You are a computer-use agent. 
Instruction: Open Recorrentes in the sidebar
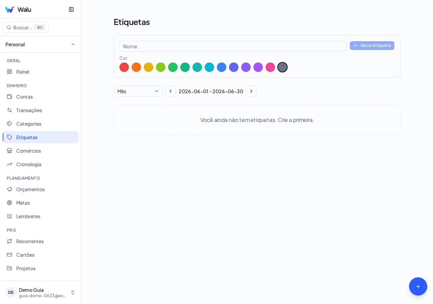click(40, 241)
